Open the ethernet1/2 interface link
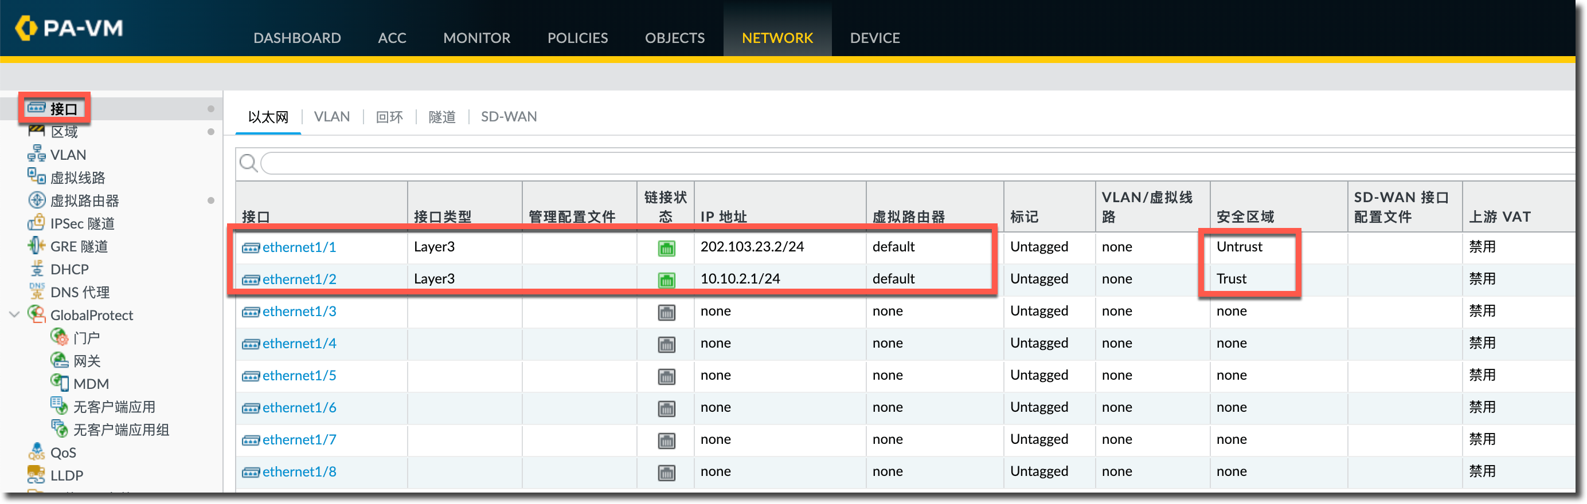 point(299,279)
